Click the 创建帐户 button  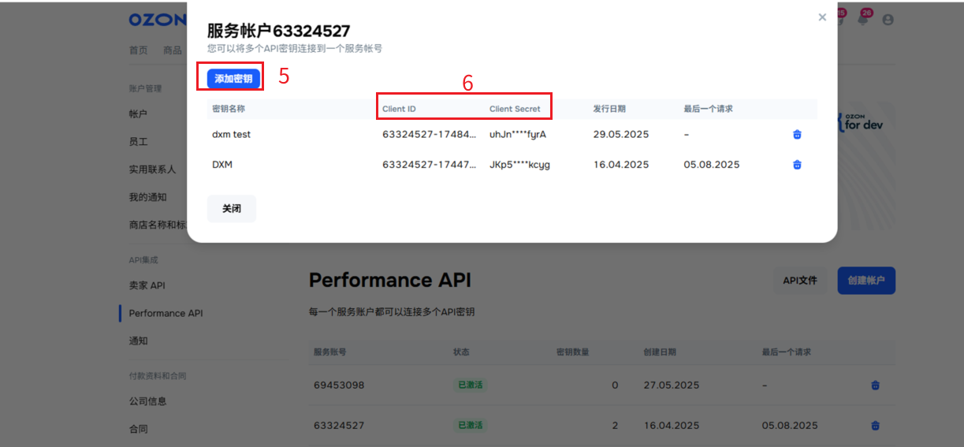866,281
